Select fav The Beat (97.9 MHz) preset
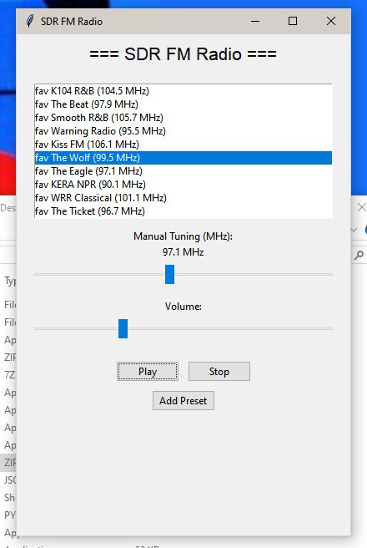 tap(183, 104)
